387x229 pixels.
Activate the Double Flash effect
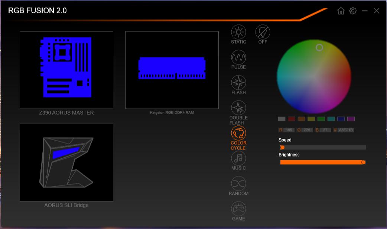point(238,108)
